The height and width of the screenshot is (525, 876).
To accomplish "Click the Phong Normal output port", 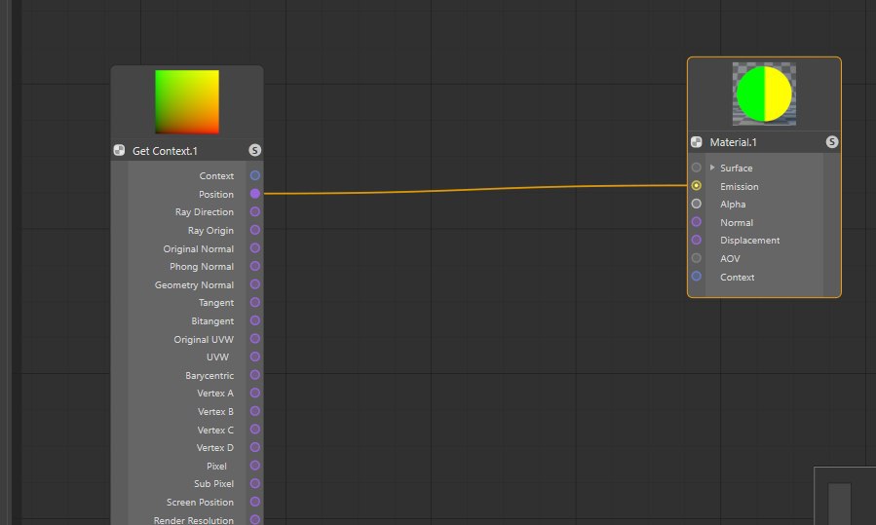I will point(254,267).
